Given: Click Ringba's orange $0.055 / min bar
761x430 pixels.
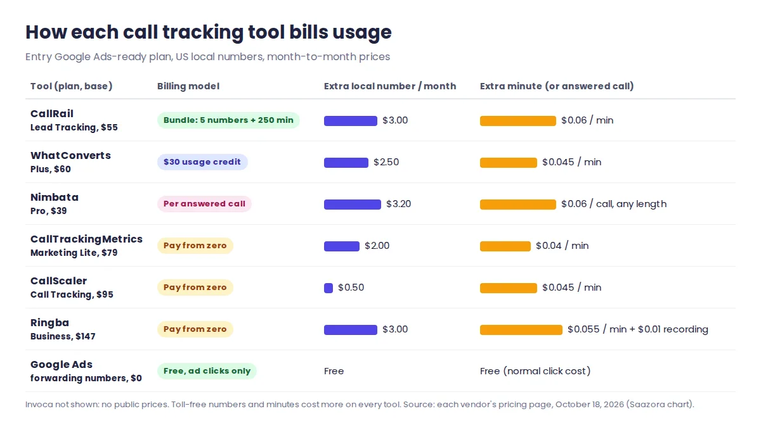Looking at the screenshot, I should pyautogui.click(x=521, y=329).
